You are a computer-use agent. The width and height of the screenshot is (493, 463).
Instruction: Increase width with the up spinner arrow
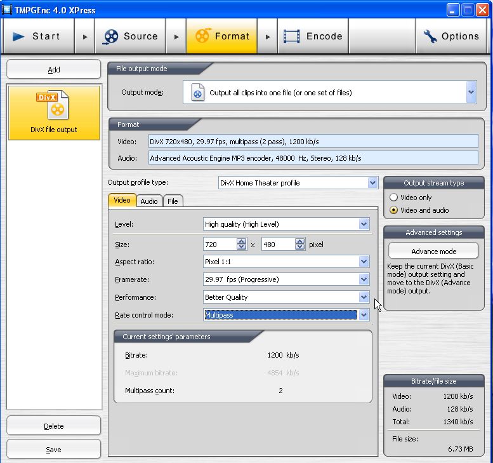242,241
